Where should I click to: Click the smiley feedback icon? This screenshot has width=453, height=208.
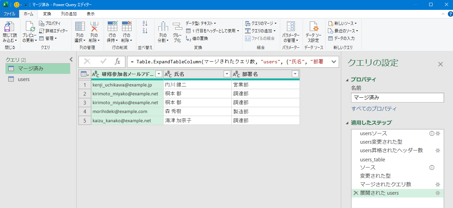[16, 5]
